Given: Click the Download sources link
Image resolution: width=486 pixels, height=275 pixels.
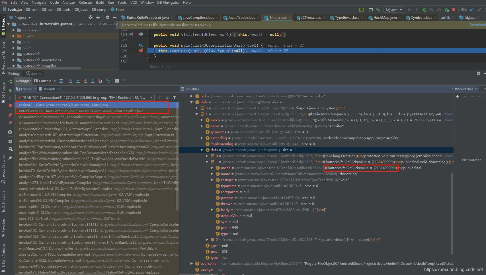Looking at the screenshot, I should click(477, 25).
